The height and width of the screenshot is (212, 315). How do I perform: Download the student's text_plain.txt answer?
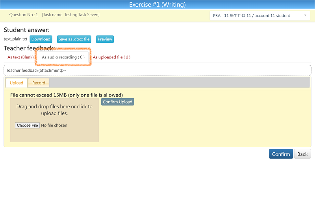coord(41,39)
